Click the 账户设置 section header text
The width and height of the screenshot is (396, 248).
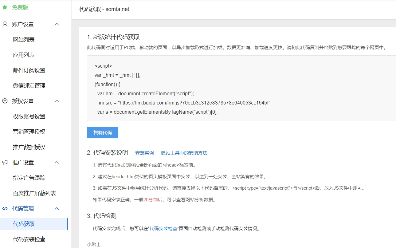coord(23,24)
